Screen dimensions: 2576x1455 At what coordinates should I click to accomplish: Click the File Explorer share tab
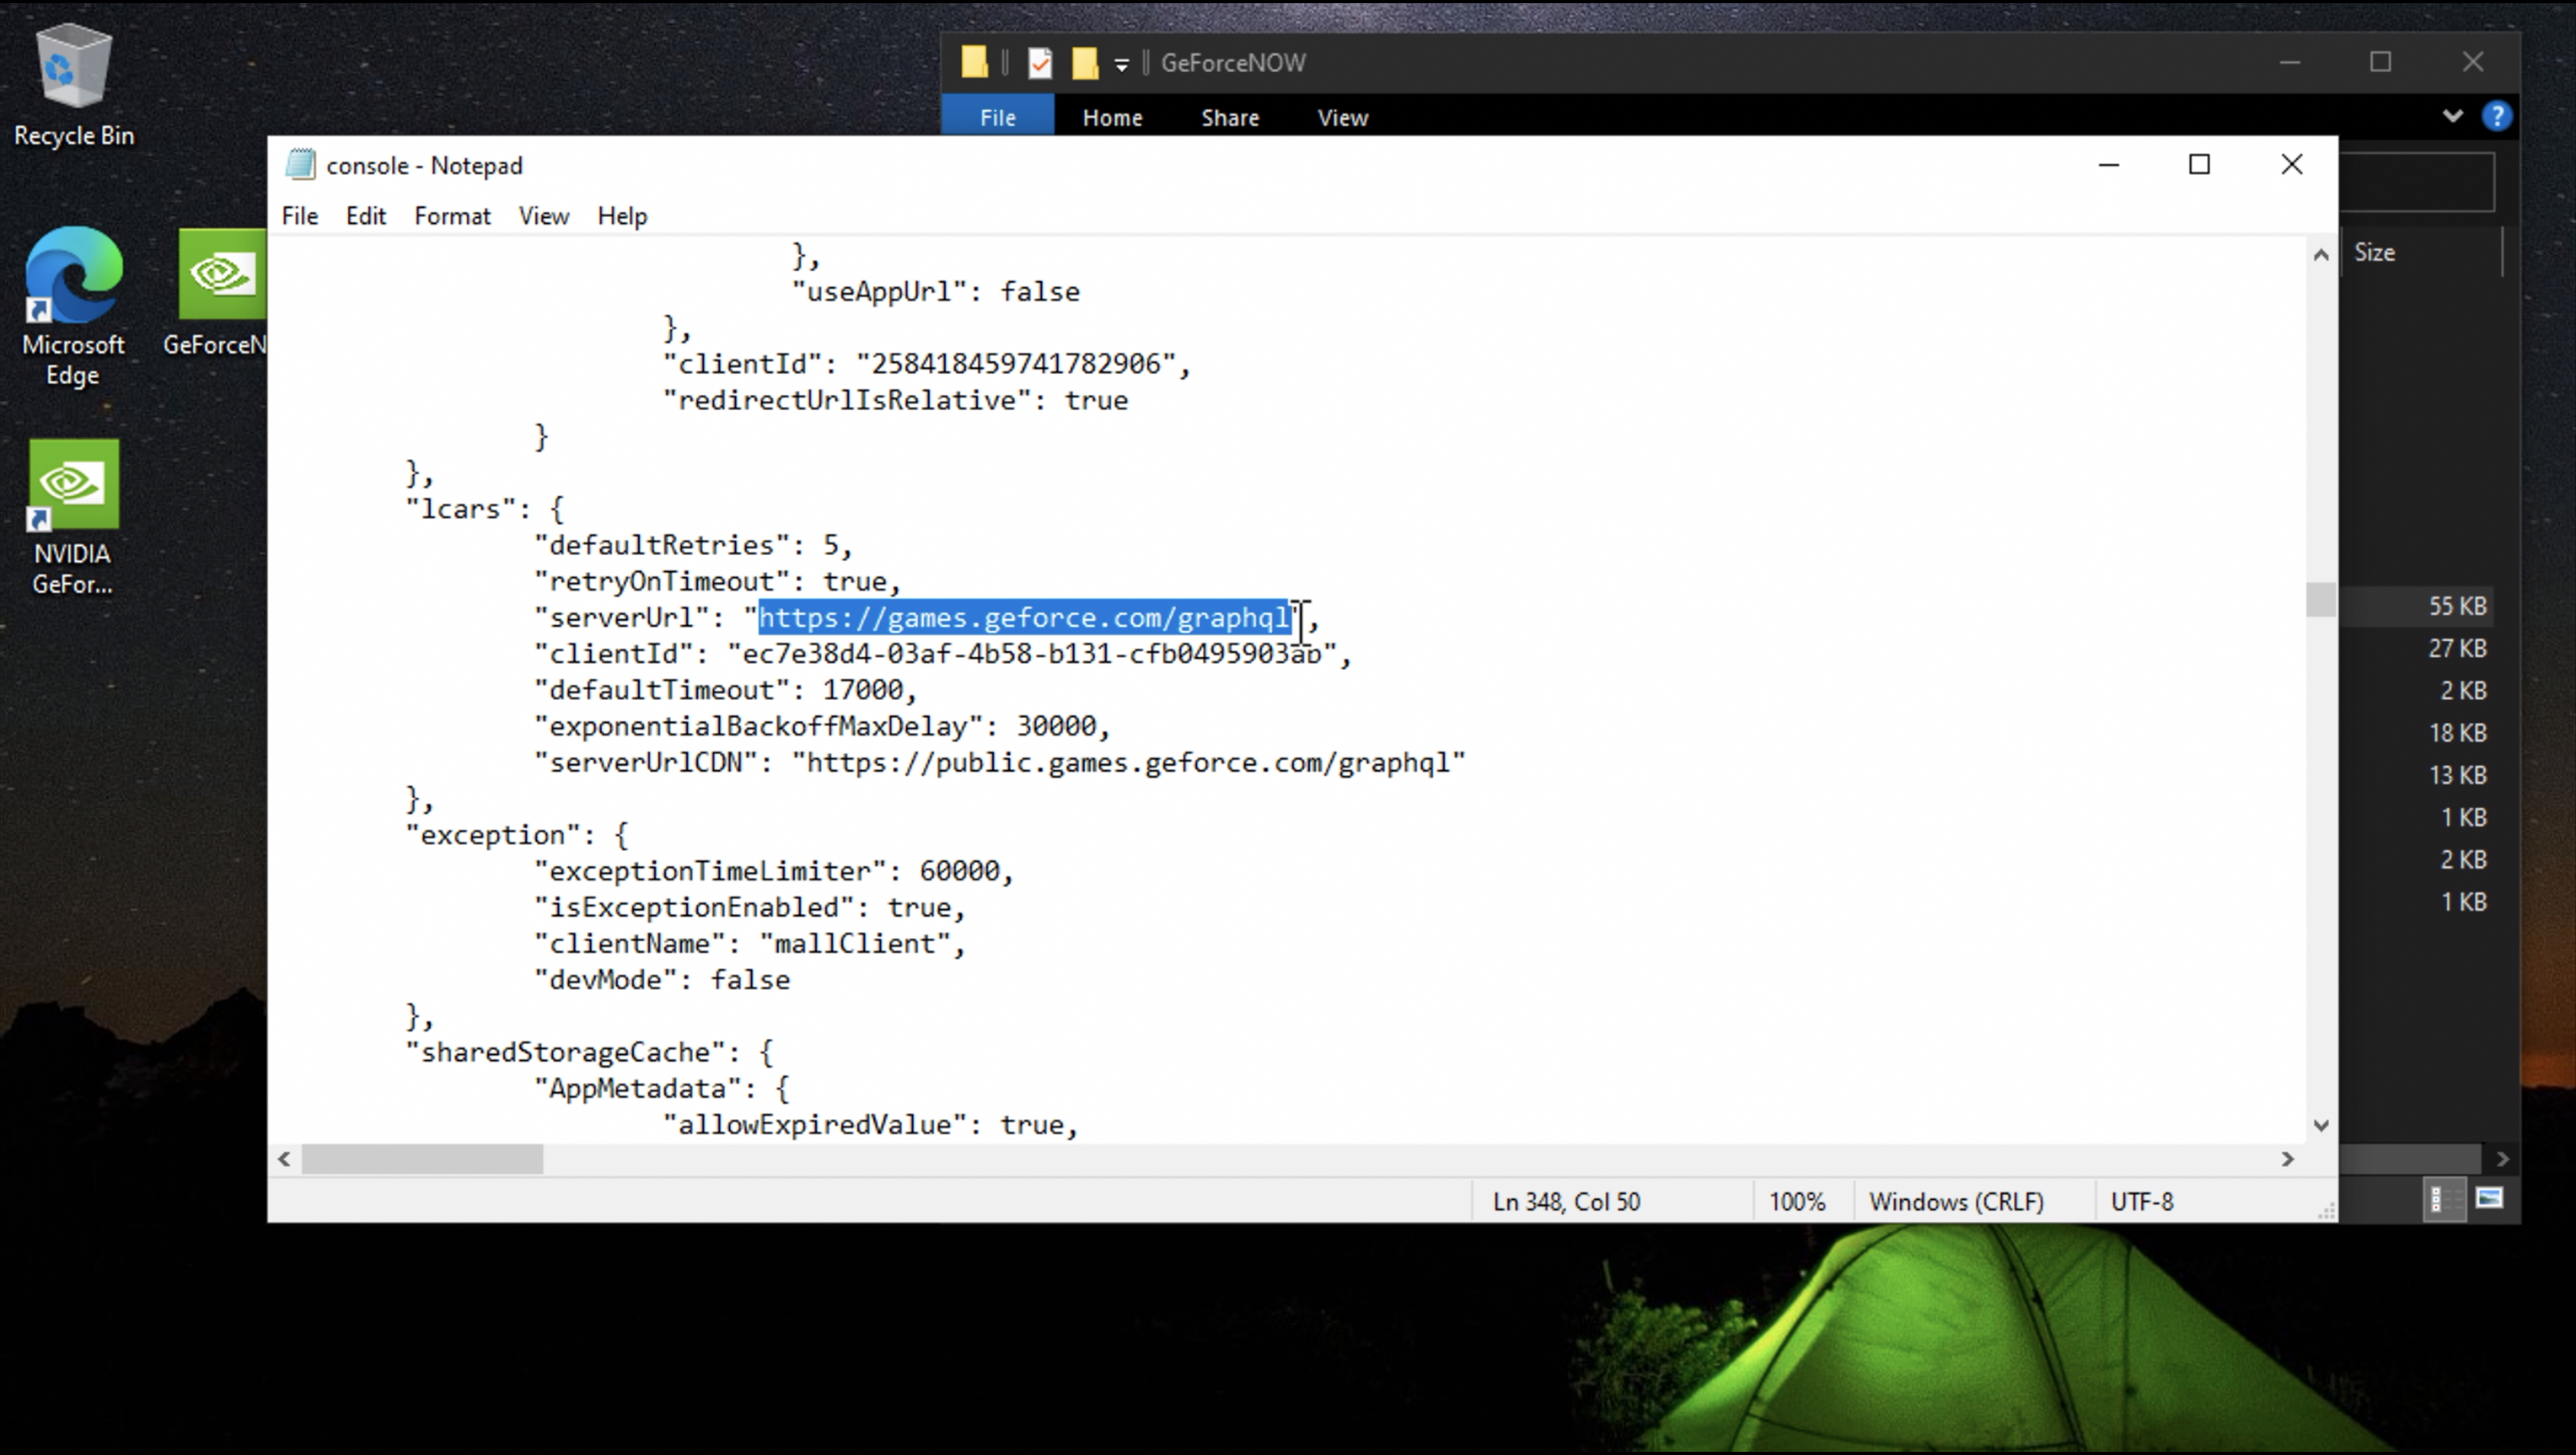point(1230,117)
